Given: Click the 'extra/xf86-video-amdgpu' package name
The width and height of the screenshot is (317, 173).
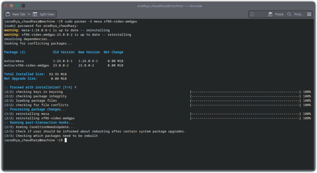Looking at the screenshot, I should click(27, 66).
